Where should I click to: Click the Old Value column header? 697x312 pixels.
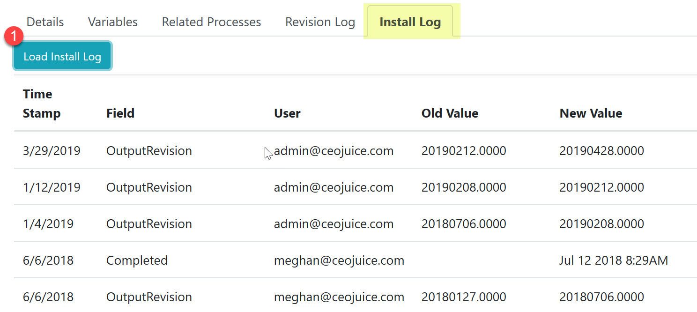pyautogui.click(x=450, y=113)
